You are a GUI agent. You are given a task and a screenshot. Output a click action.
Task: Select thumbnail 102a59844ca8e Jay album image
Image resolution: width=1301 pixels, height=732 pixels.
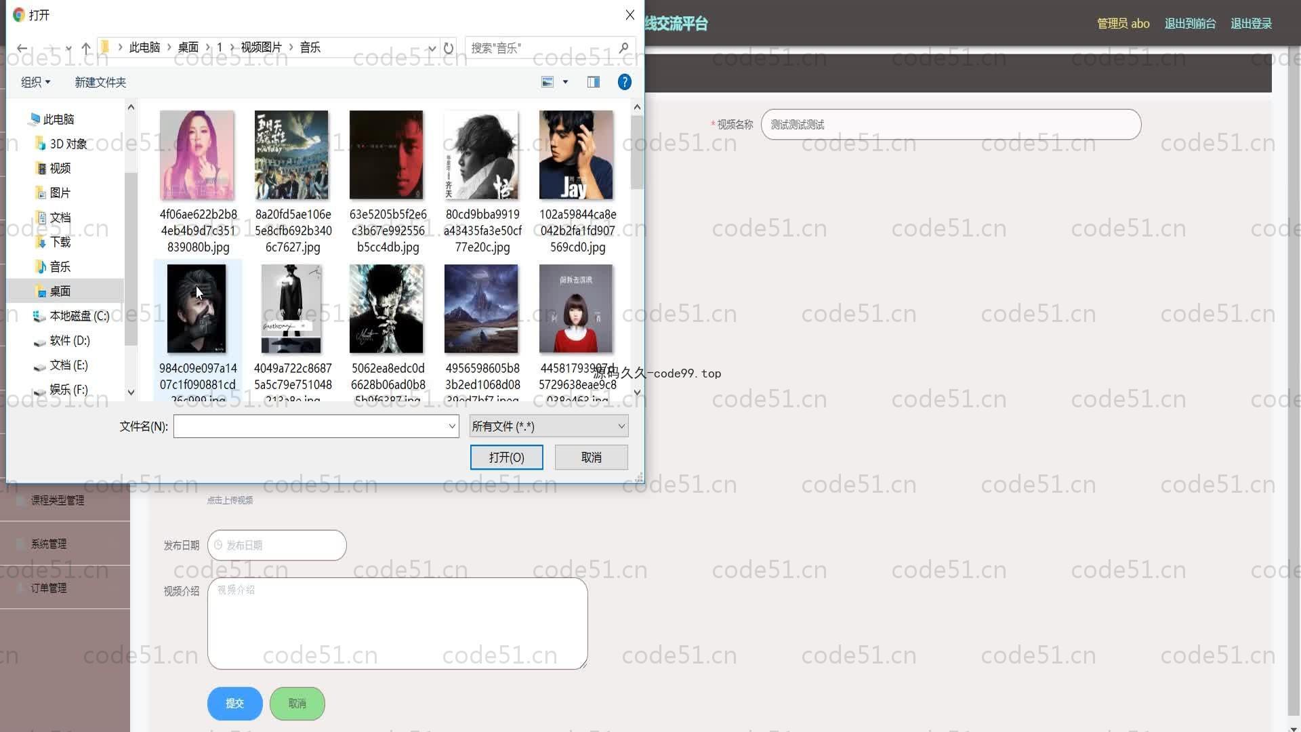click(577, 155)
